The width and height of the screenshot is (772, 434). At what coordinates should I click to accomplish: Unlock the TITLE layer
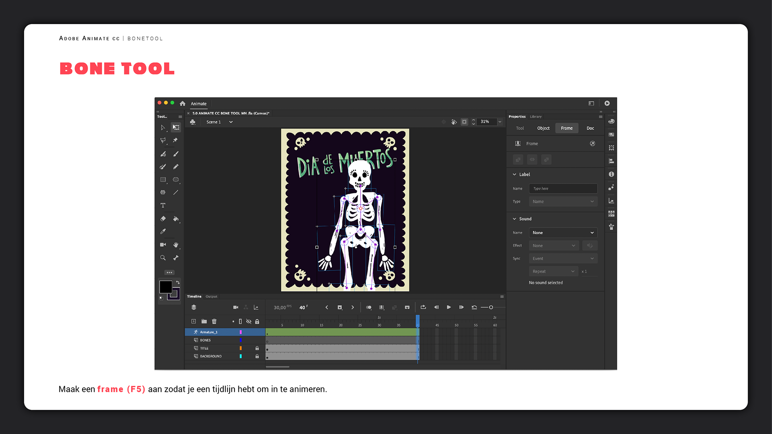click(x=257, y=348)
